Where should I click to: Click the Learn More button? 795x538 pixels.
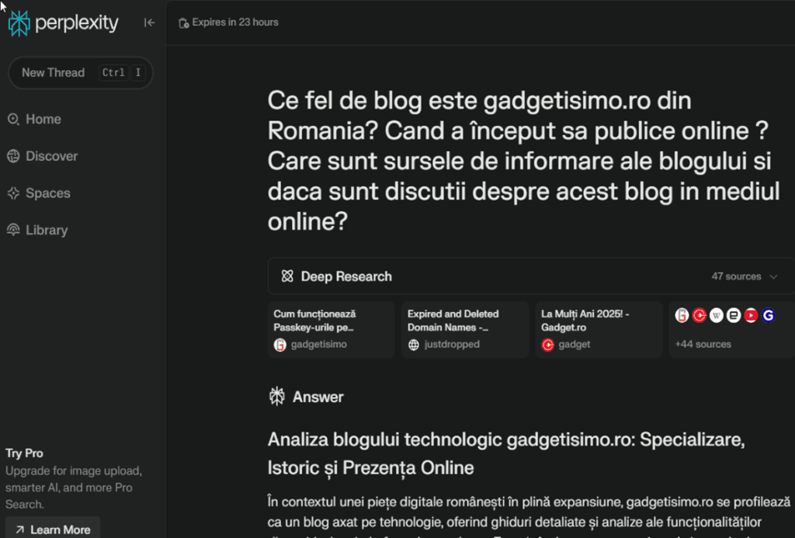point(53,529)
